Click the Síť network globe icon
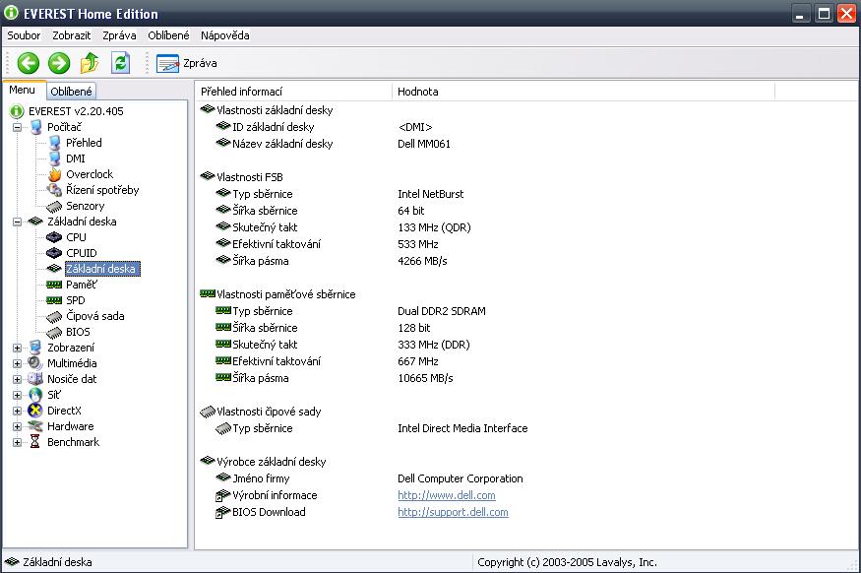 [x=35, y=395]
